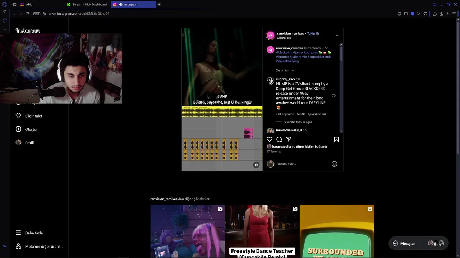Reload the Instagram page
Image resolution: width=460 pixels, height=258 pixels.
point(27,14)
